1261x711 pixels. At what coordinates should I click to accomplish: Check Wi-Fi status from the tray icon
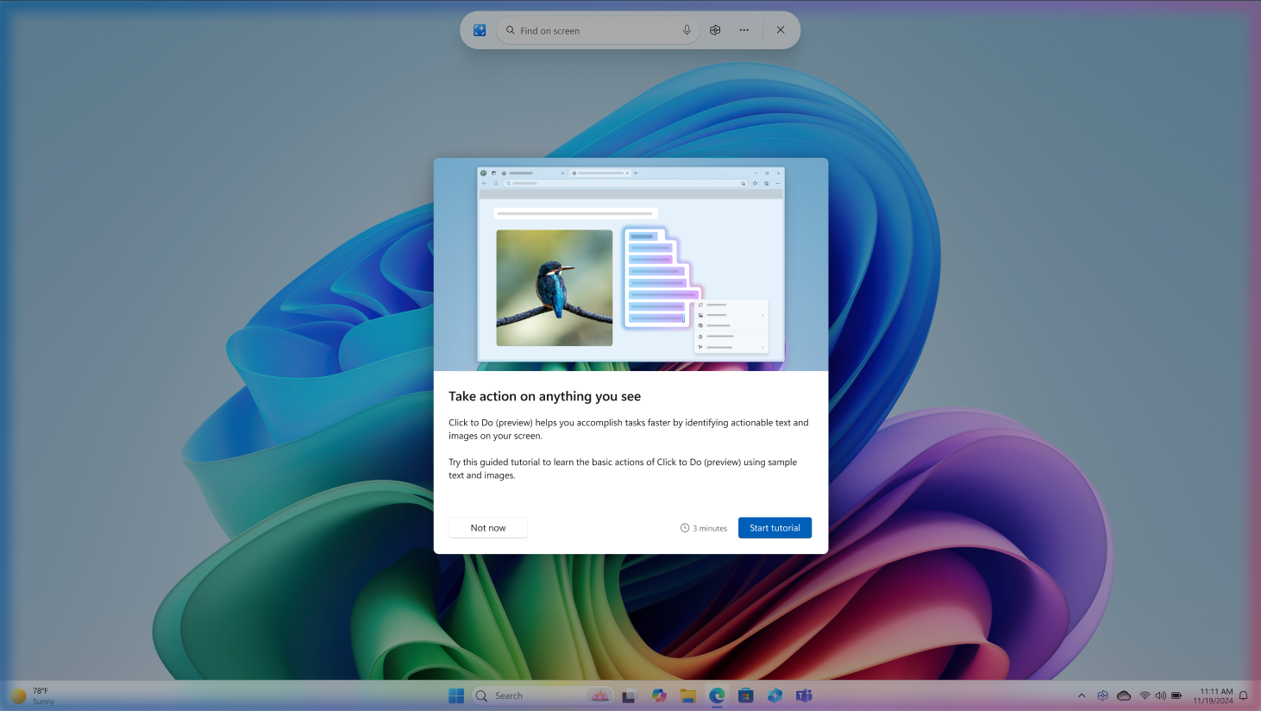point(1145,695)
